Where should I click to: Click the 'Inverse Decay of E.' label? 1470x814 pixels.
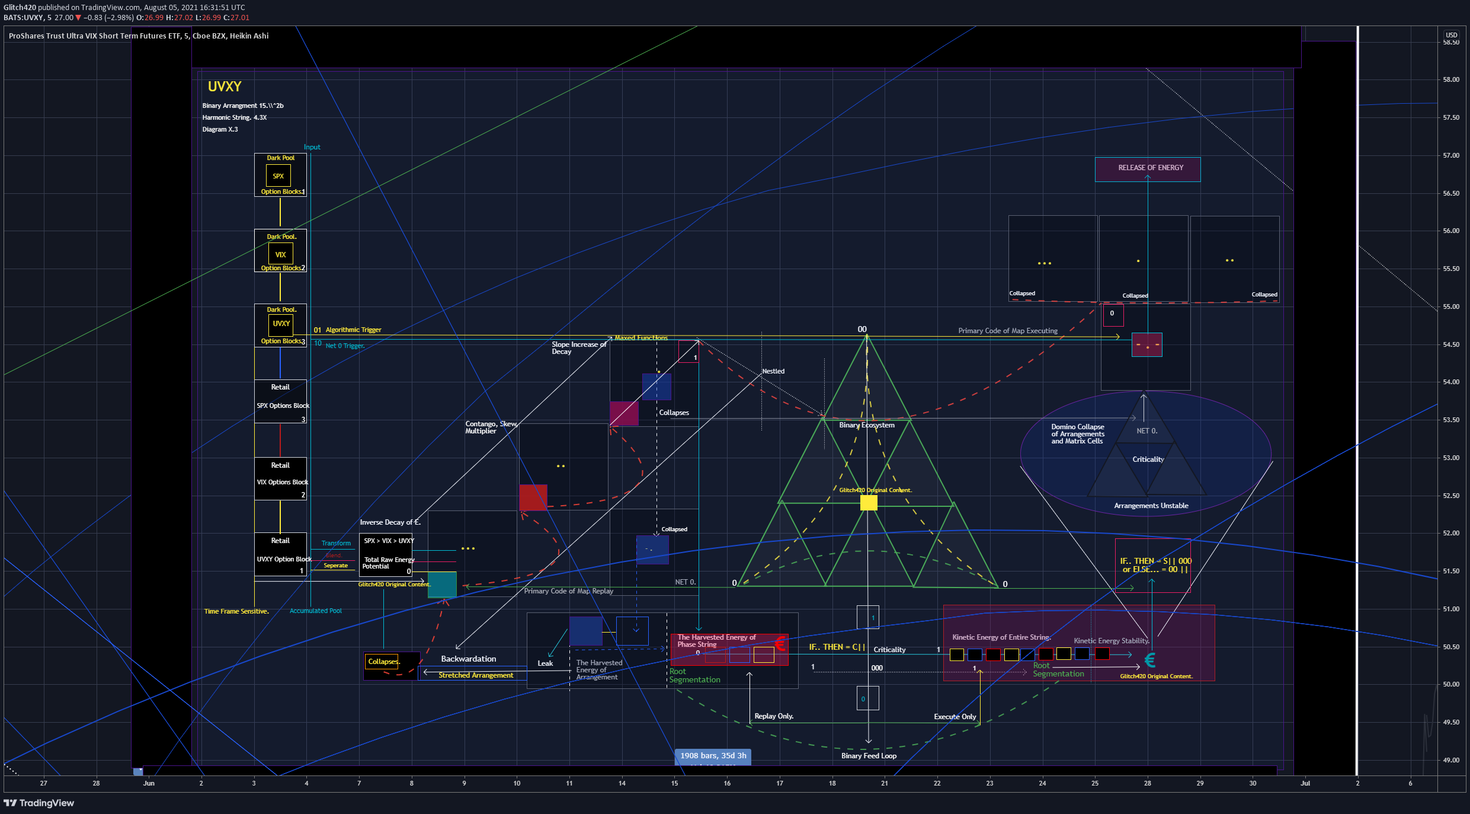[390, 522]
